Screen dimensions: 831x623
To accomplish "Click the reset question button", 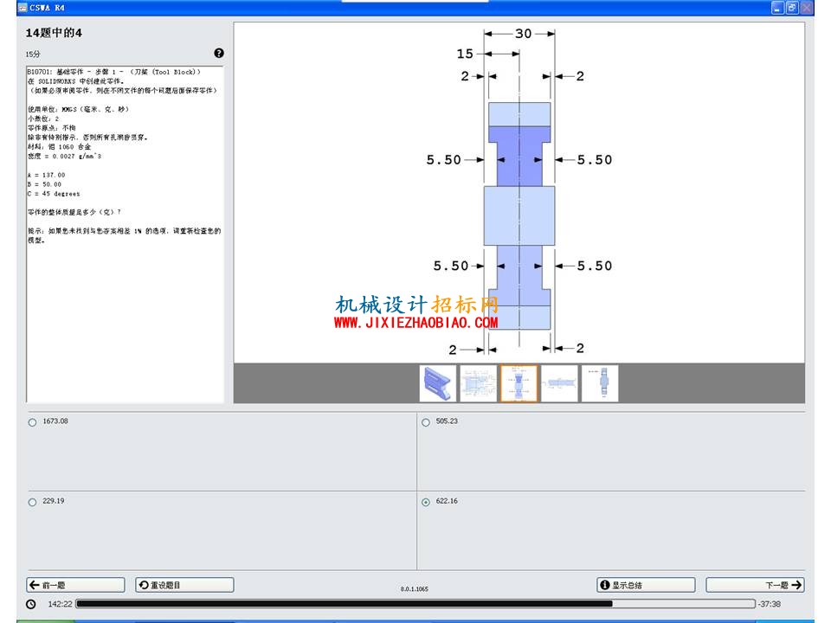I will (x=184, y=585).
